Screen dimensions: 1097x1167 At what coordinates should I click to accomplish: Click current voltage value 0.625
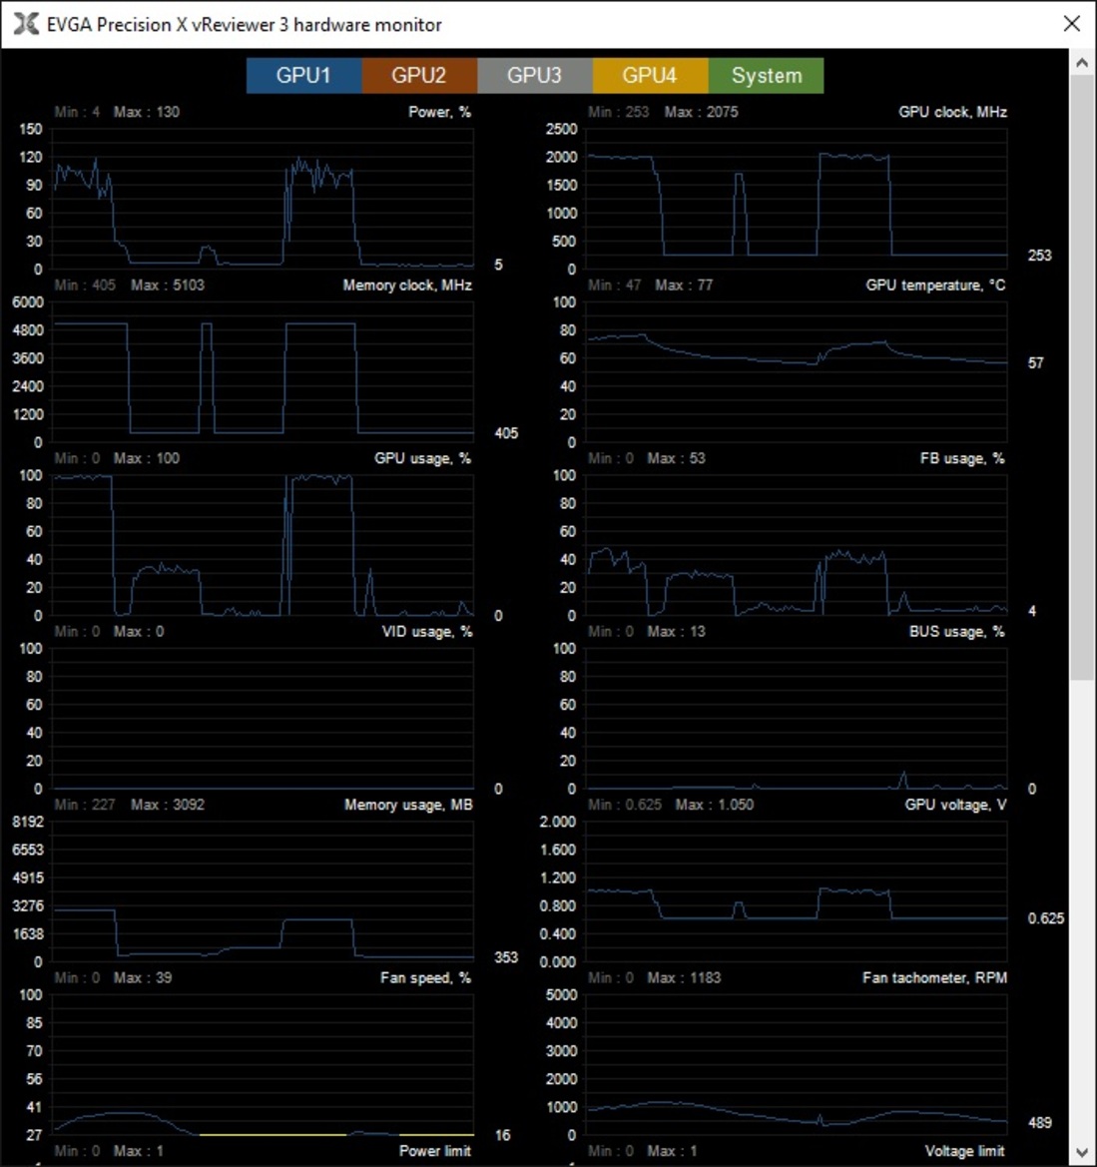(1046, 918)
